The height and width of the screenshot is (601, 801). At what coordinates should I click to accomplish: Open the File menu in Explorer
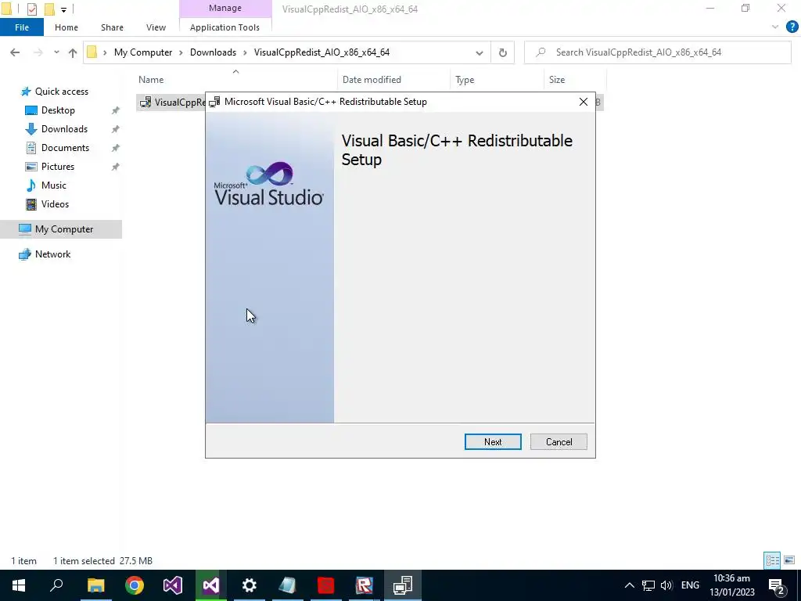(x=21, y=27)
